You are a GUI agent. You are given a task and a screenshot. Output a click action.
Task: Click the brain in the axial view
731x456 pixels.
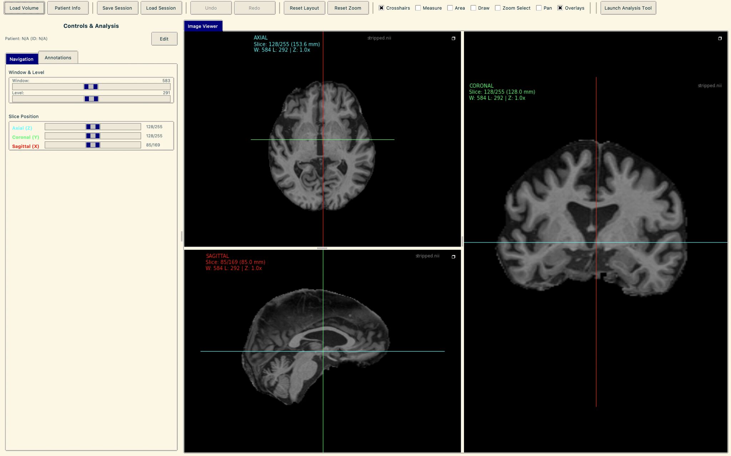tap(322, 146)
